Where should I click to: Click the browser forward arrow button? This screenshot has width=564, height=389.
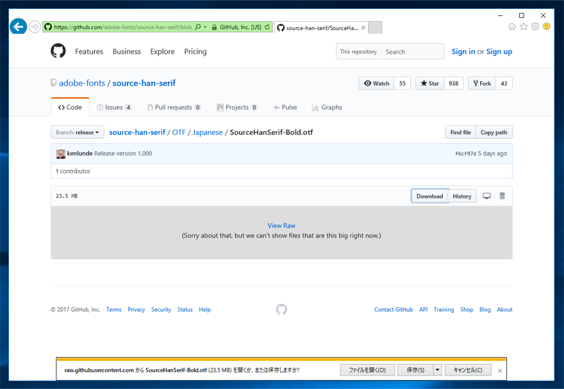coord(35,27)
